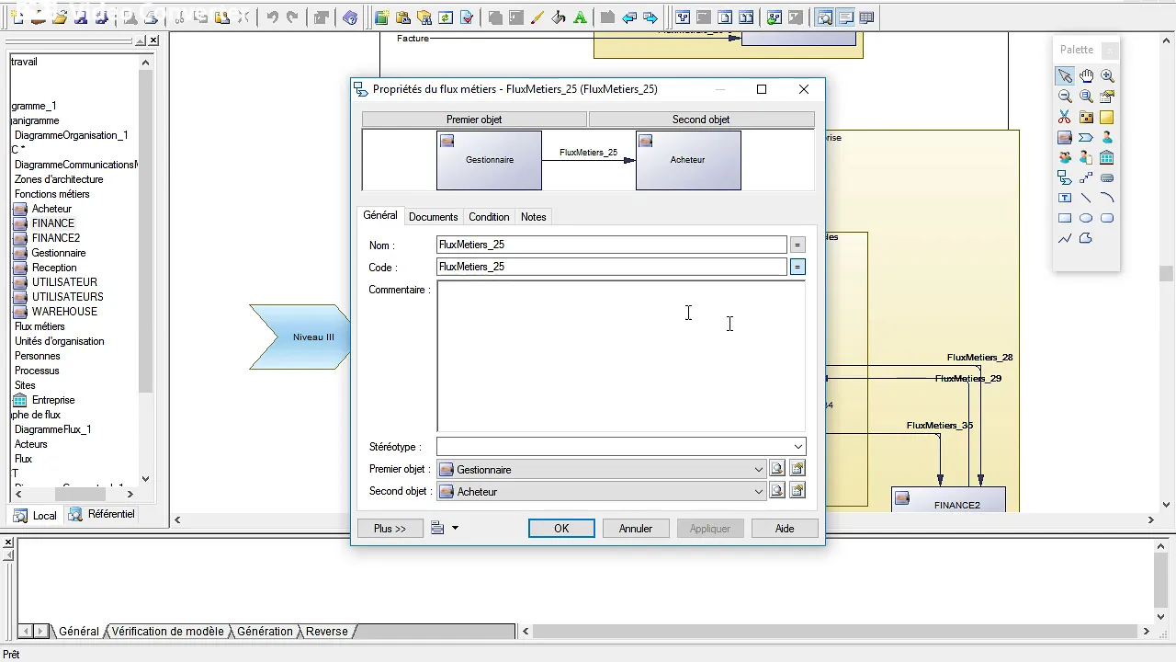Select the Pointer tool in Palette
The image size is (1176, 662).
[1065, 76]
